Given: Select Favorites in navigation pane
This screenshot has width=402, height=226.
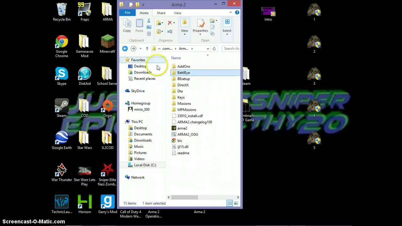Looking at the screenshot, I should pos(138,60).
